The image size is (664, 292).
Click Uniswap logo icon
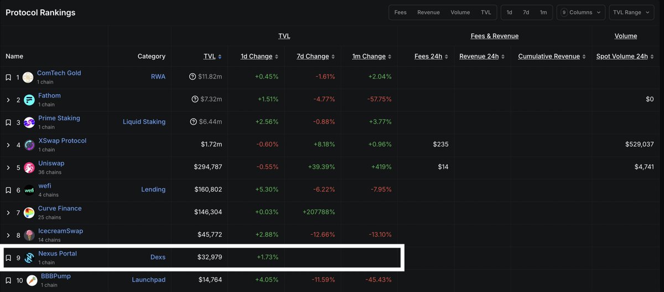pyautogui.click(x=29, y=168)
